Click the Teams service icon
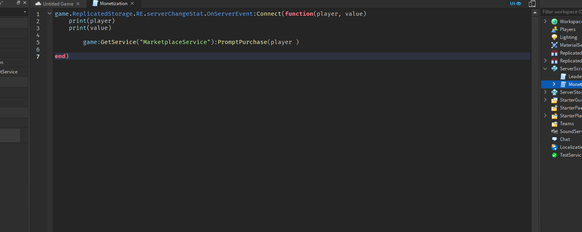The height and width of the screenshot is (232, 582). 554,123
